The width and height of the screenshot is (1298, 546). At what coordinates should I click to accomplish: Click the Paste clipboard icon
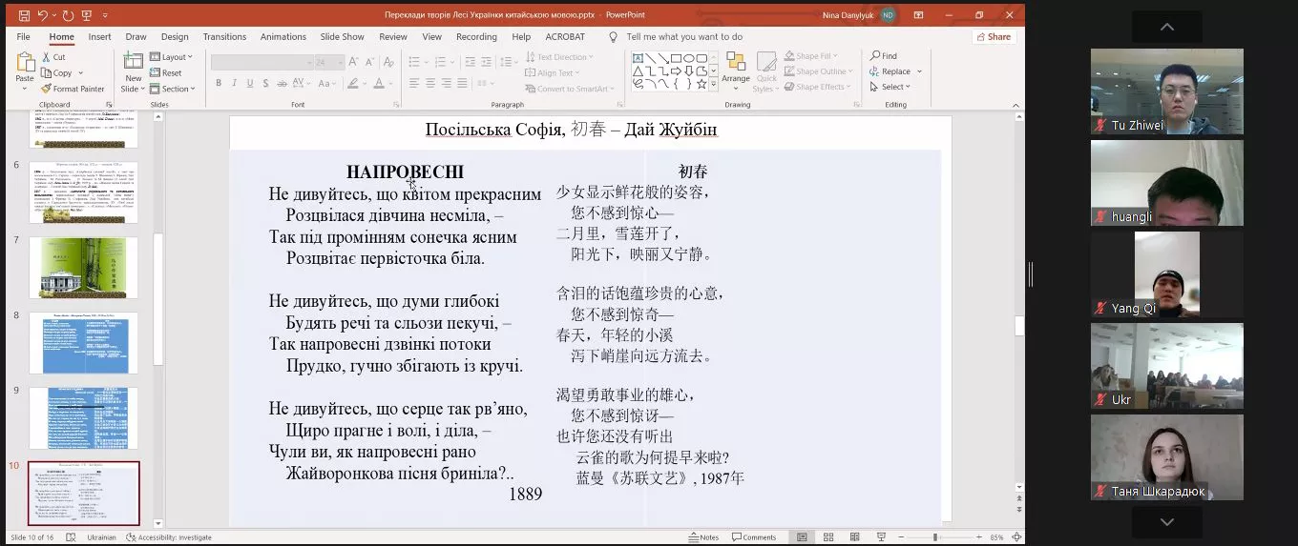(x=25, y=62)
